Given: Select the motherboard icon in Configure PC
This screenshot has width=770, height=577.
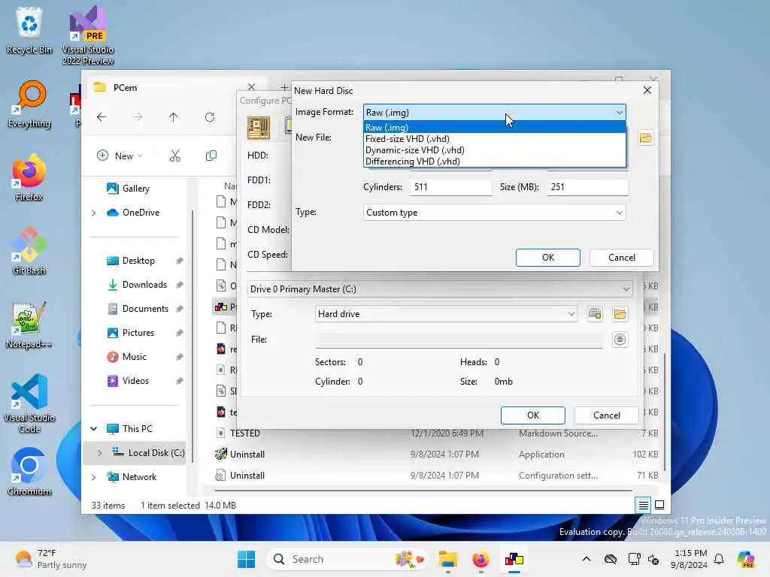Looking at the screenshot, I should pyautogui.click(x=259, y=128).
